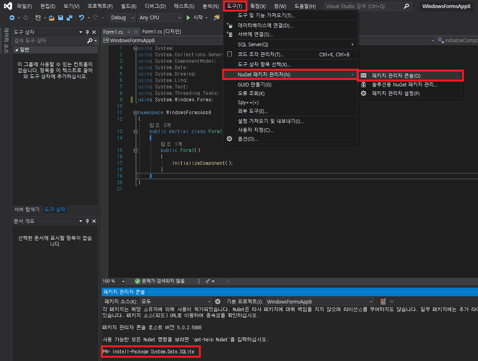Click the 솔루션용 NuGet 패키지 관리 item
This screenshot has width=478, height=361.
(410, 84)
